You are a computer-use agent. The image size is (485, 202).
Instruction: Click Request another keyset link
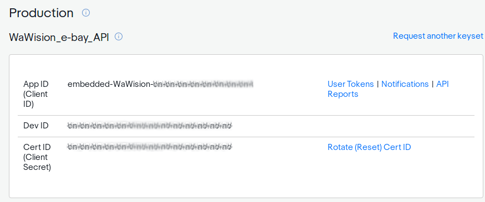[438, 36]
